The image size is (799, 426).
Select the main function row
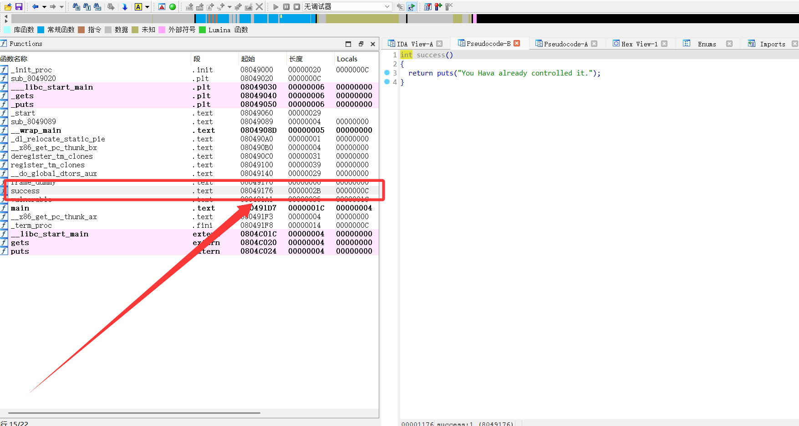[x=189, y=208]
